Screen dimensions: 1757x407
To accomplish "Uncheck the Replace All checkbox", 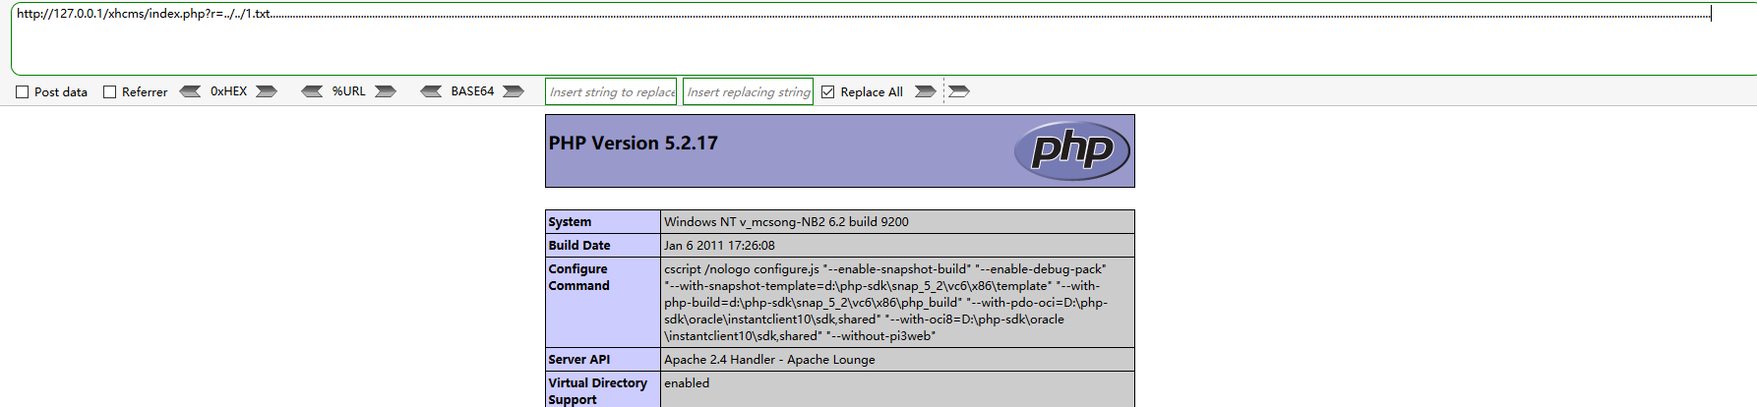I will (827, 92).
